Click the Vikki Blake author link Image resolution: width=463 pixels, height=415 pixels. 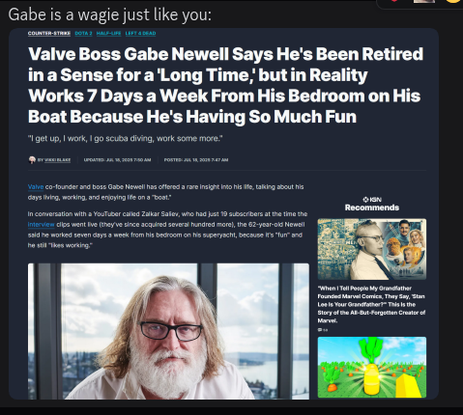pyautogui.click(x=57, y=160)
